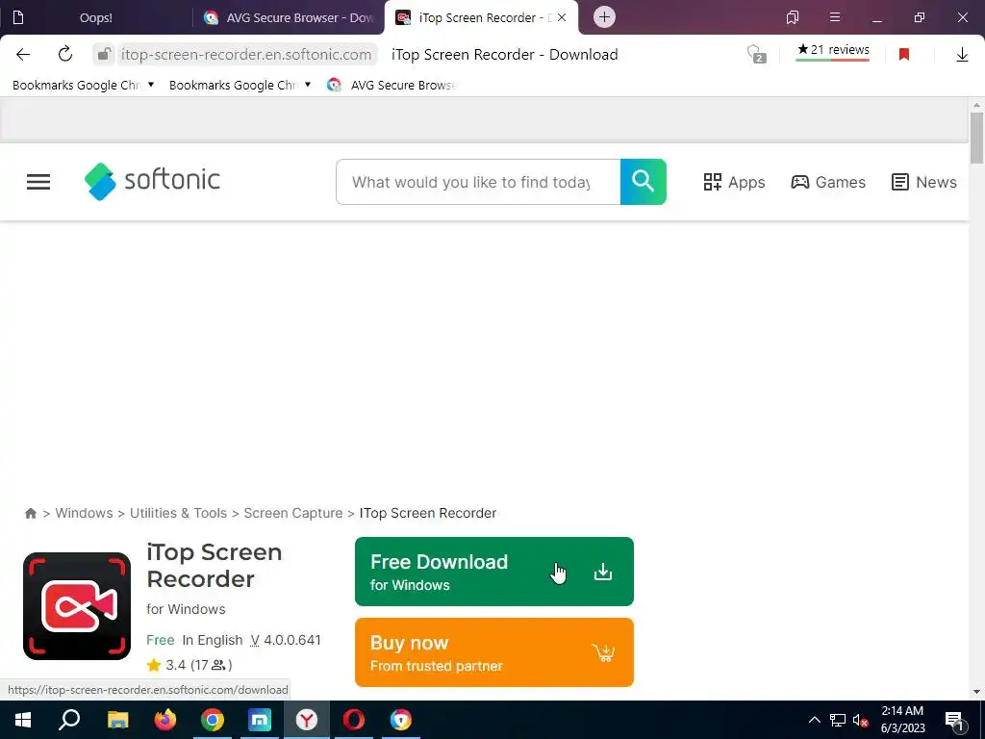The width and height of the screenshot is (985, 739).
Task: Launch Google Chrome from the taskbar
Action: (213, 720)
